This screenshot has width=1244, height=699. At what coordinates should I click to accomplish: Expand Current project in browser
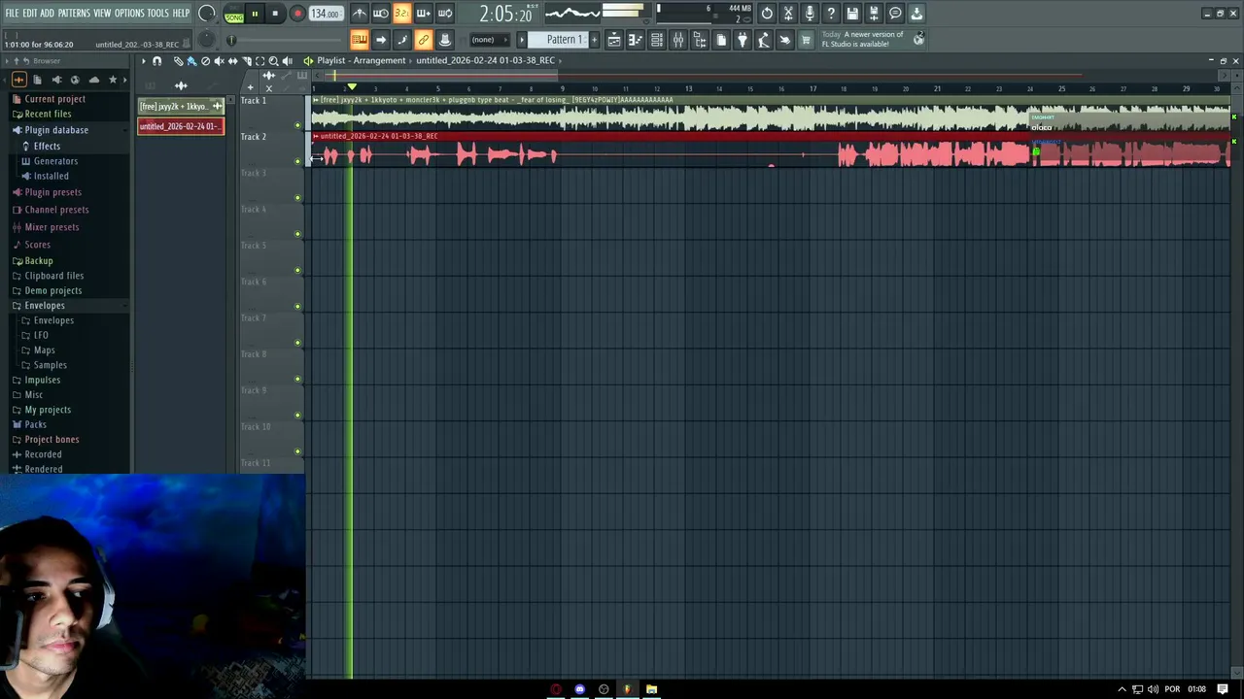click(54, 99)
